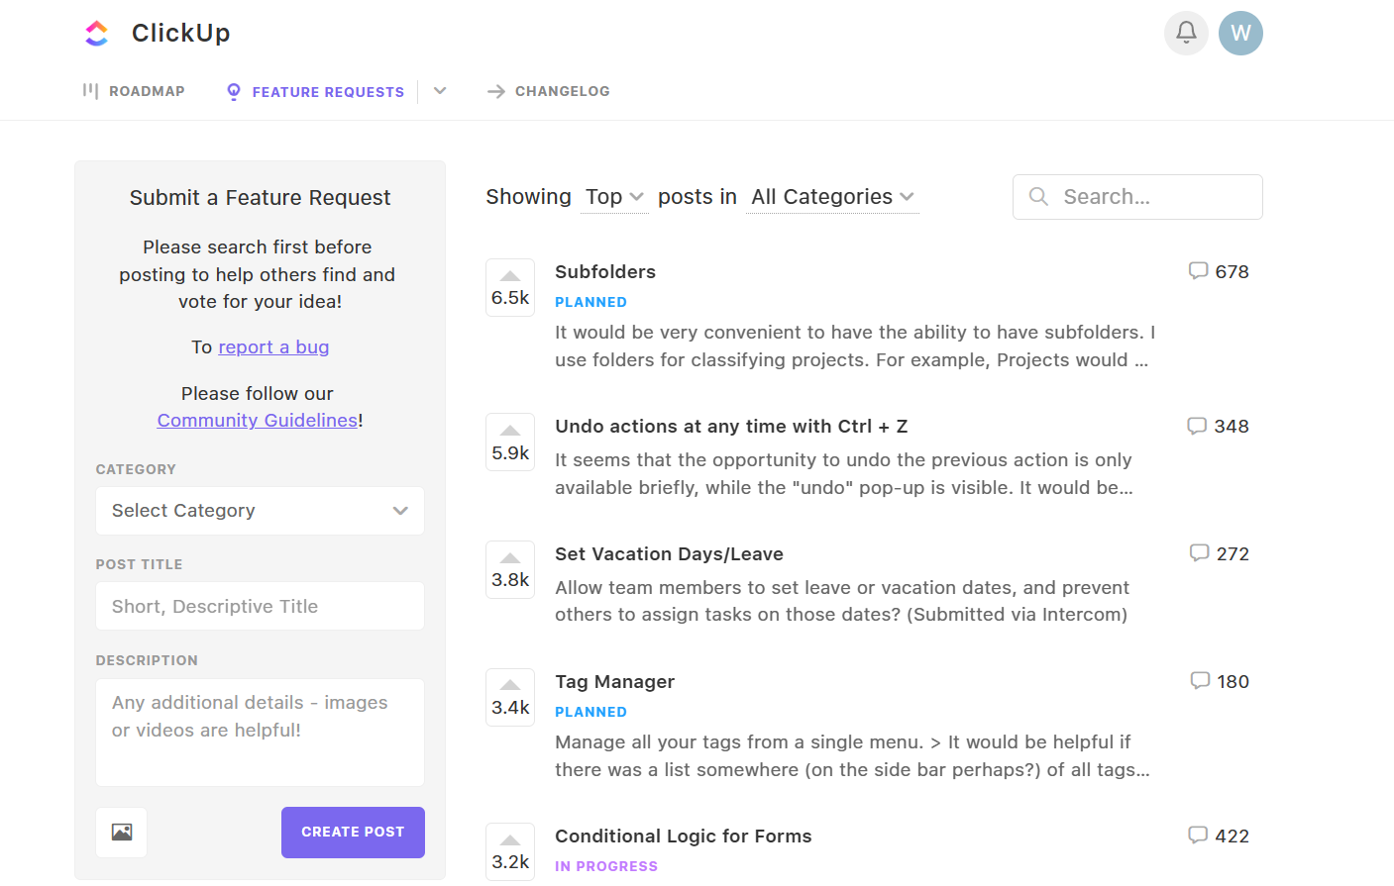Expand the chevron next to Feature Requests

click(439, 90)
